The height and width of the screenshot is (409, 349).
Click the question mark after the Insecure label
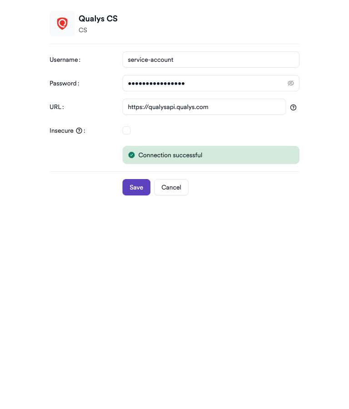point(80,130)
